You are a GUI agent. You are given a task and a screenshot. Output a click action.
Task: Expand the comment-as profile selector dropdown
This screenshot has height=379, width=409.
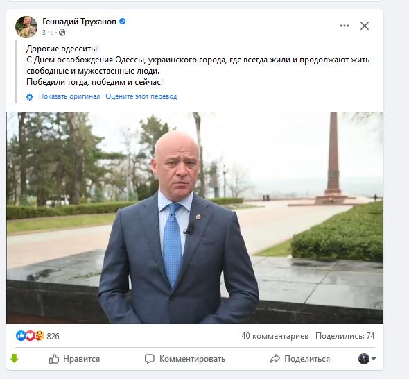click(x=367, y=359)
